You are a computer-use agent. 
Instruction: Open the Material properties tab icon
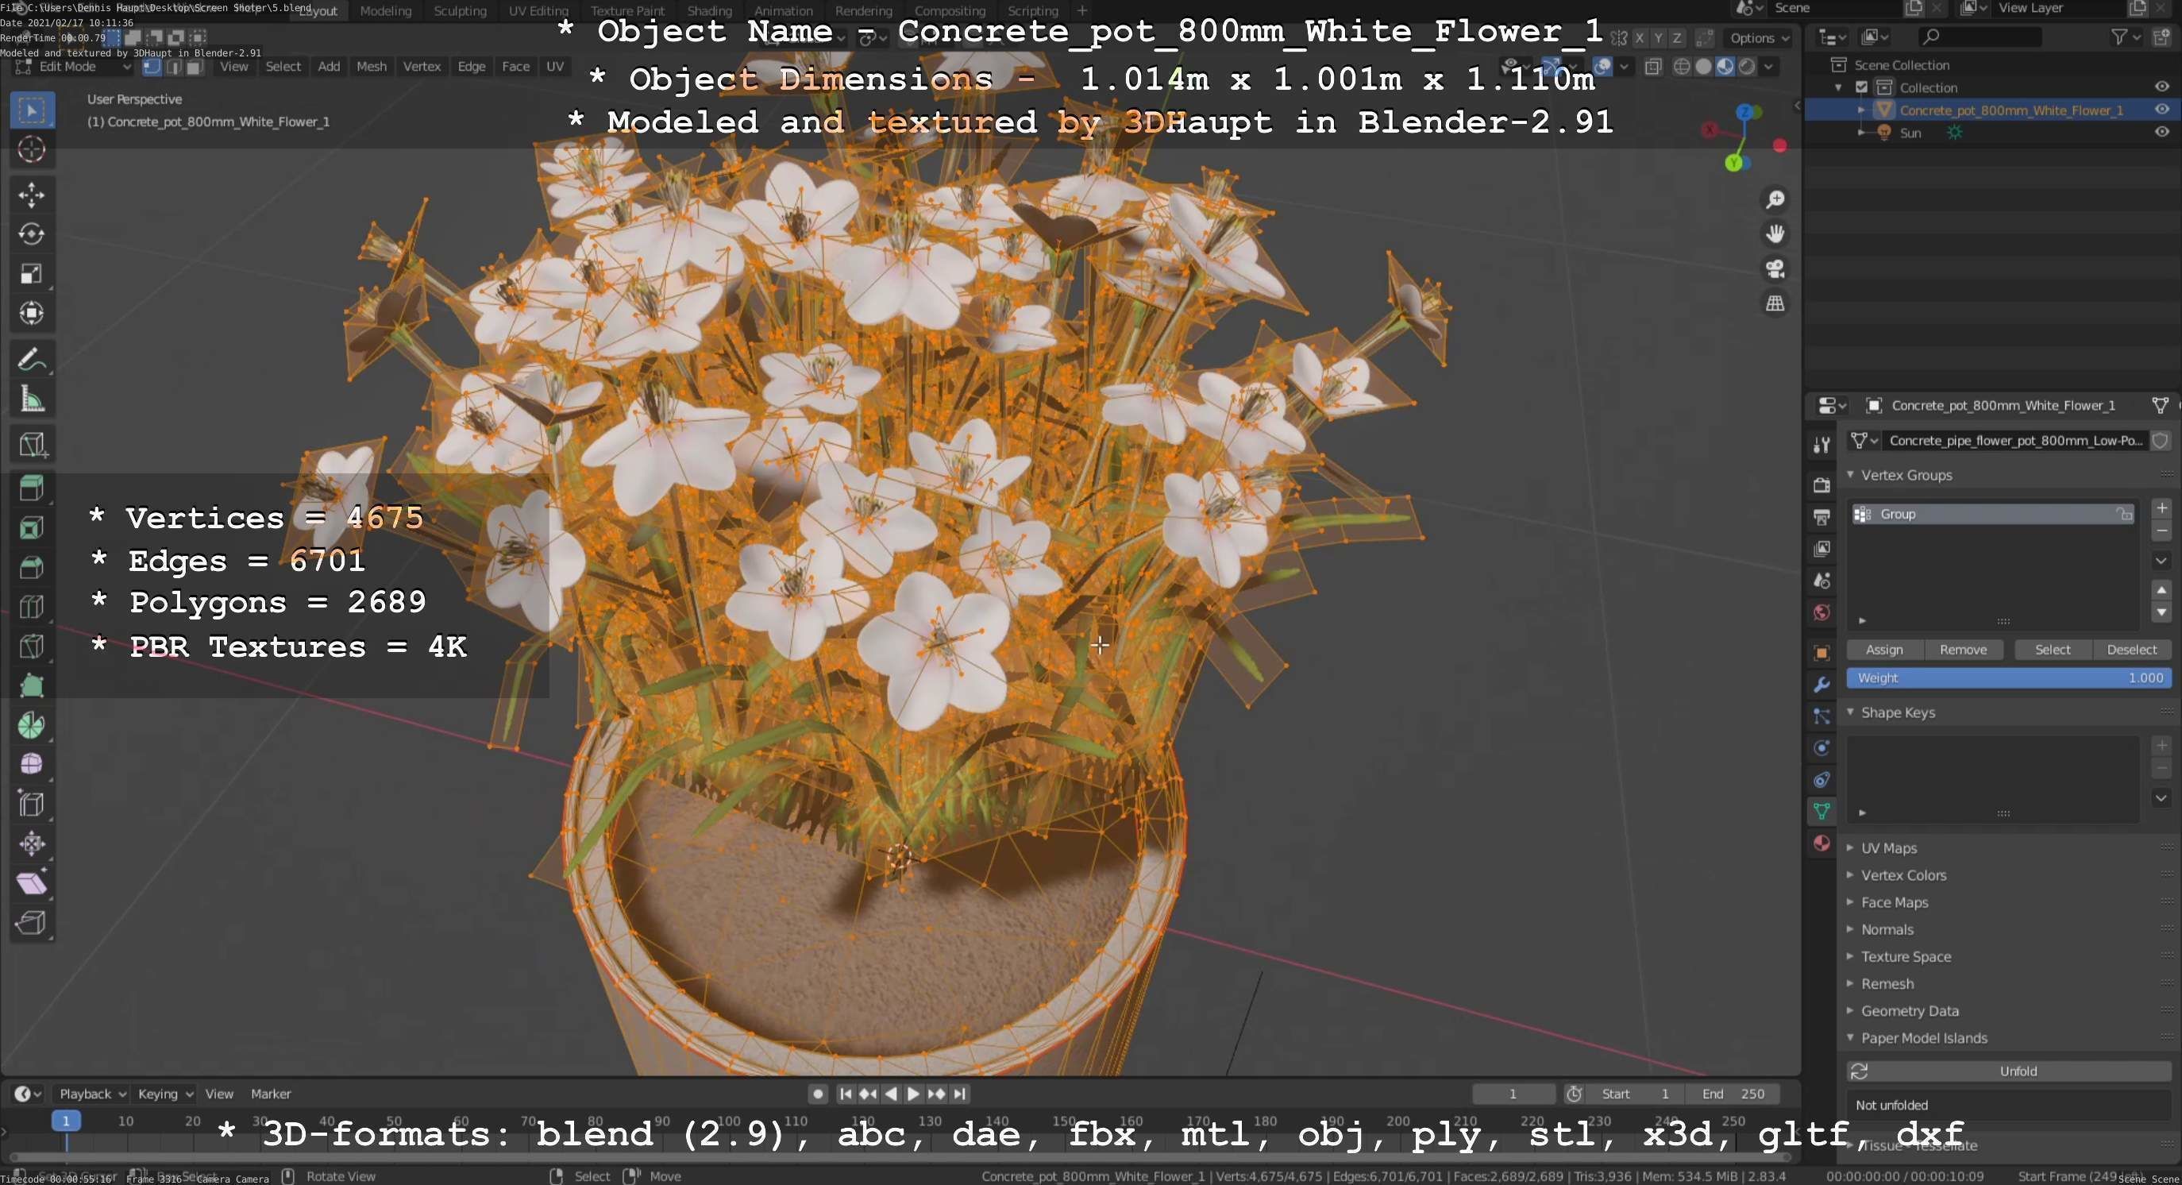[x=1822, y=843]
